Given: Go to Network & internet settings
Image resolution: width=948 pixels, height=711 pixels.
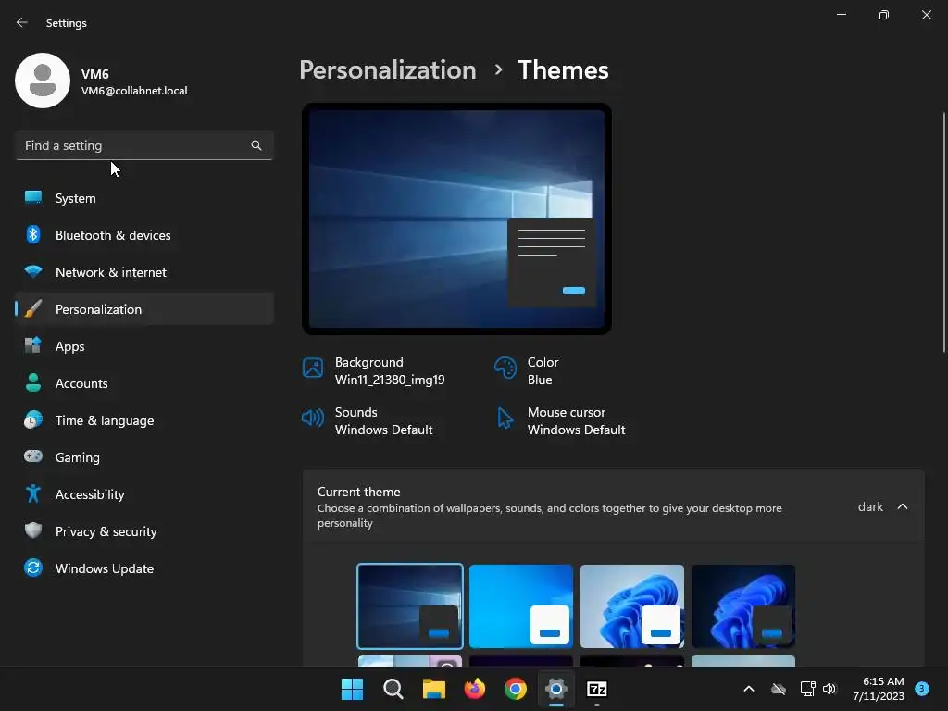Looking at the screenshot, I should [x=144, y=272].
